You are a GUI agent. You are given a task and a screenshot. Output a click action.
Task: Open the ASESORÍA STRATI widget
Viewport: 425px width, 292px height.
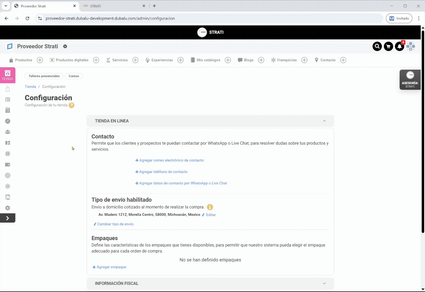[410, 79]
